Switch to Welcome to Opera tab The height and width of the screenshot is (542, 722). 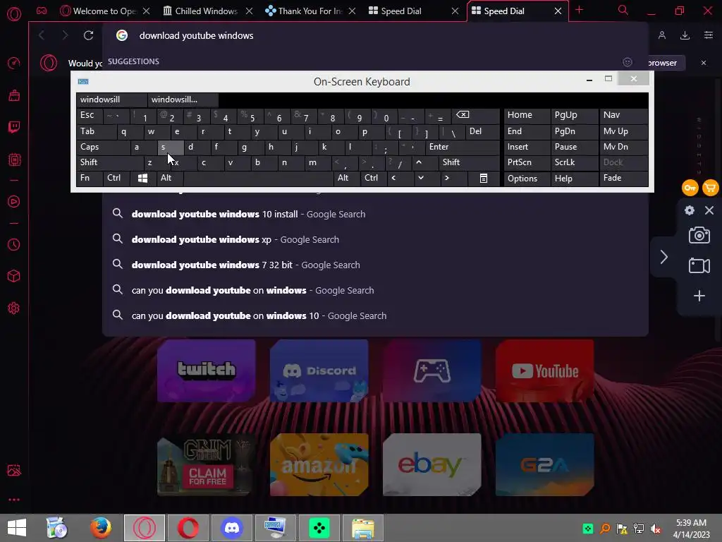pyautogui.click(x=104, y=11)
